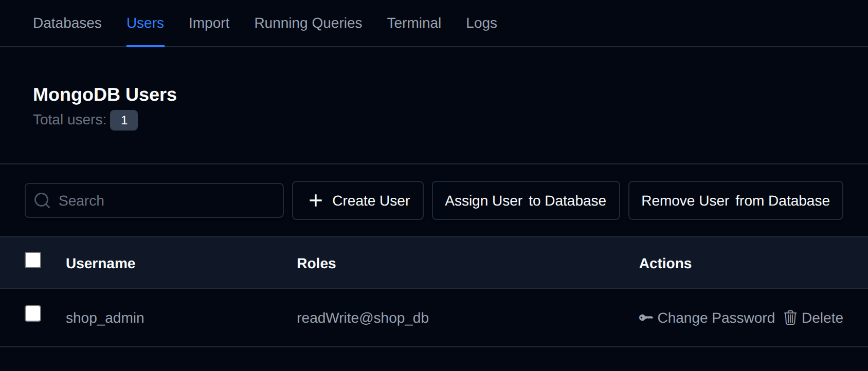Select the Users tab
The image size is (868, 371).
click(x=146, y=23)
